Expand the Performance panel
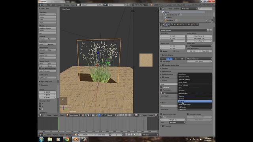Screen dimensions: 253x142 point(166,71)
